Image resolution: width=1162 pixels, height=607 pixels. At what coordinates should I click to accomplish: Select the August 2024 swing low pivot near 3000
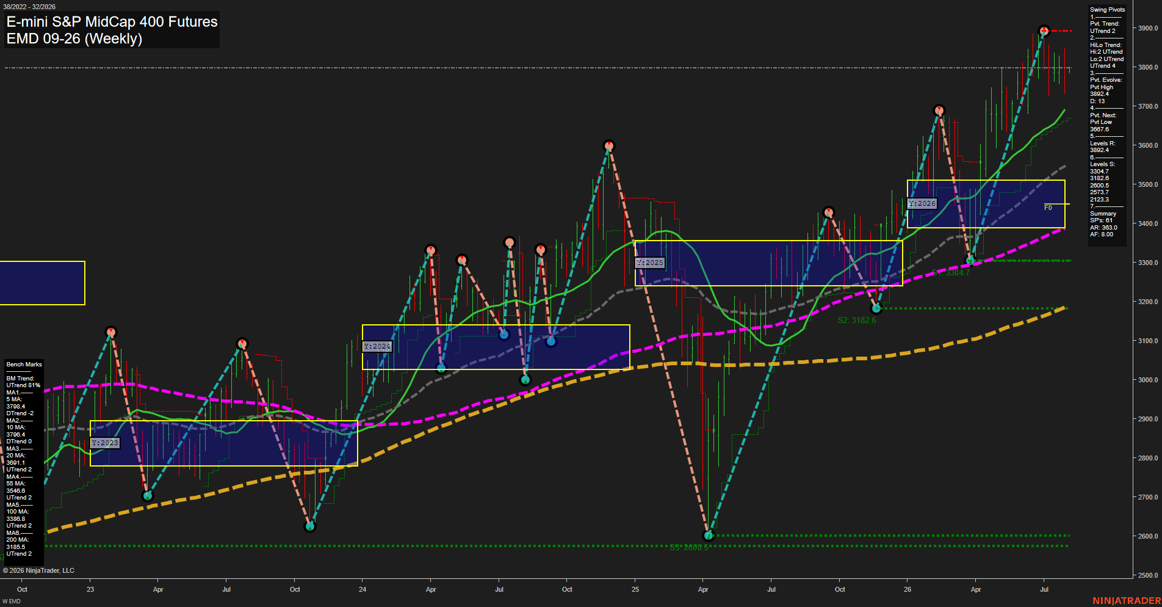point(525,380)
